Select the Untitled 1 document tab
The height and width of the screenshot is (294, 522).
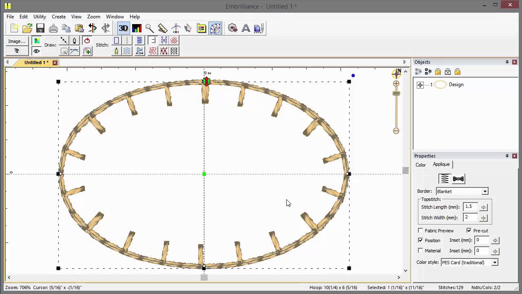(36, 62)
